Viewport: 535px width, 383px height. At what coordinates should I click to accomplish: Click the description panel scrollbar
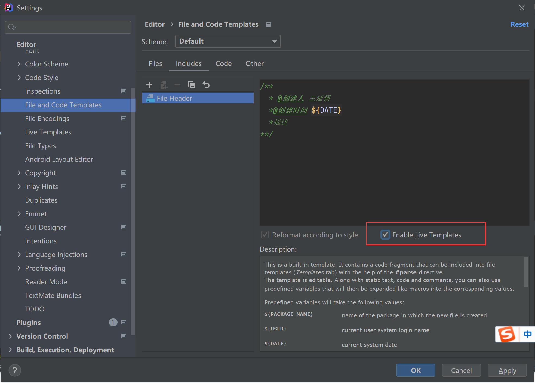[x=526, y=272]
